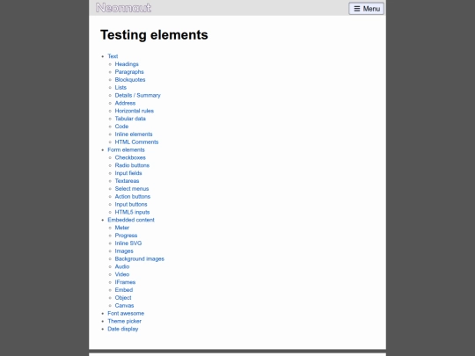Viewport: 475px width, 356px height.
Task: Jump to Horizontal rules
Action: point(135,111)
